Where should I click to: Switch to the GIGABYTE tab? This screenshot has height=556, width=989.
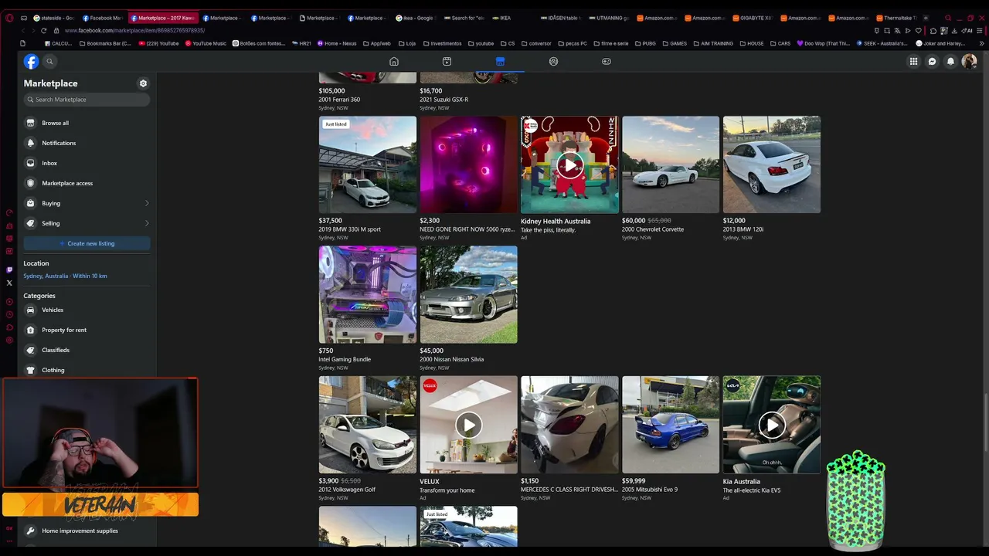pos(753,18)
